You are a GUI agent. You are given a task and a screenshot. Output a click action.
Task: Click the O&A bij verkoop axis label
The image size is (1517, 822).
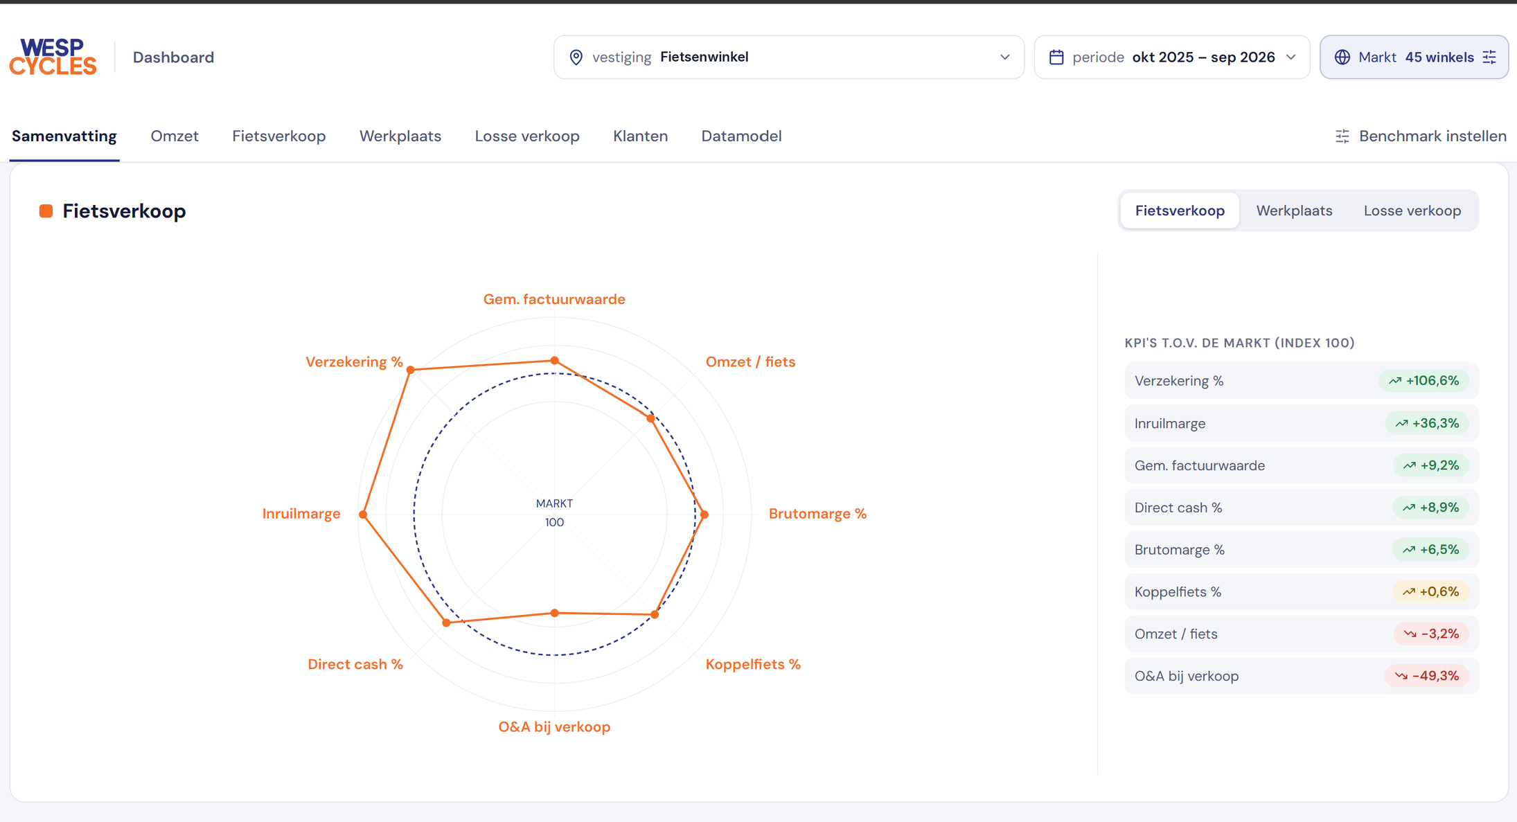coord(554,727)
